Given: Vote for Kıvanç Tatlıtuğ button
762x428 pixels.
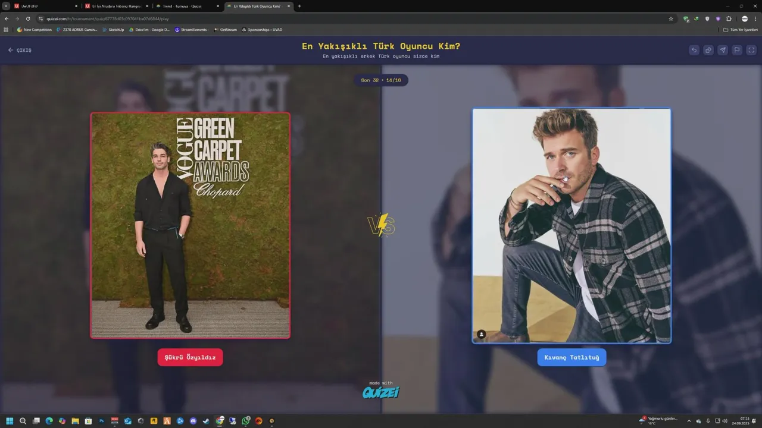Looking at the screenshot, I should tap(571, 357).
